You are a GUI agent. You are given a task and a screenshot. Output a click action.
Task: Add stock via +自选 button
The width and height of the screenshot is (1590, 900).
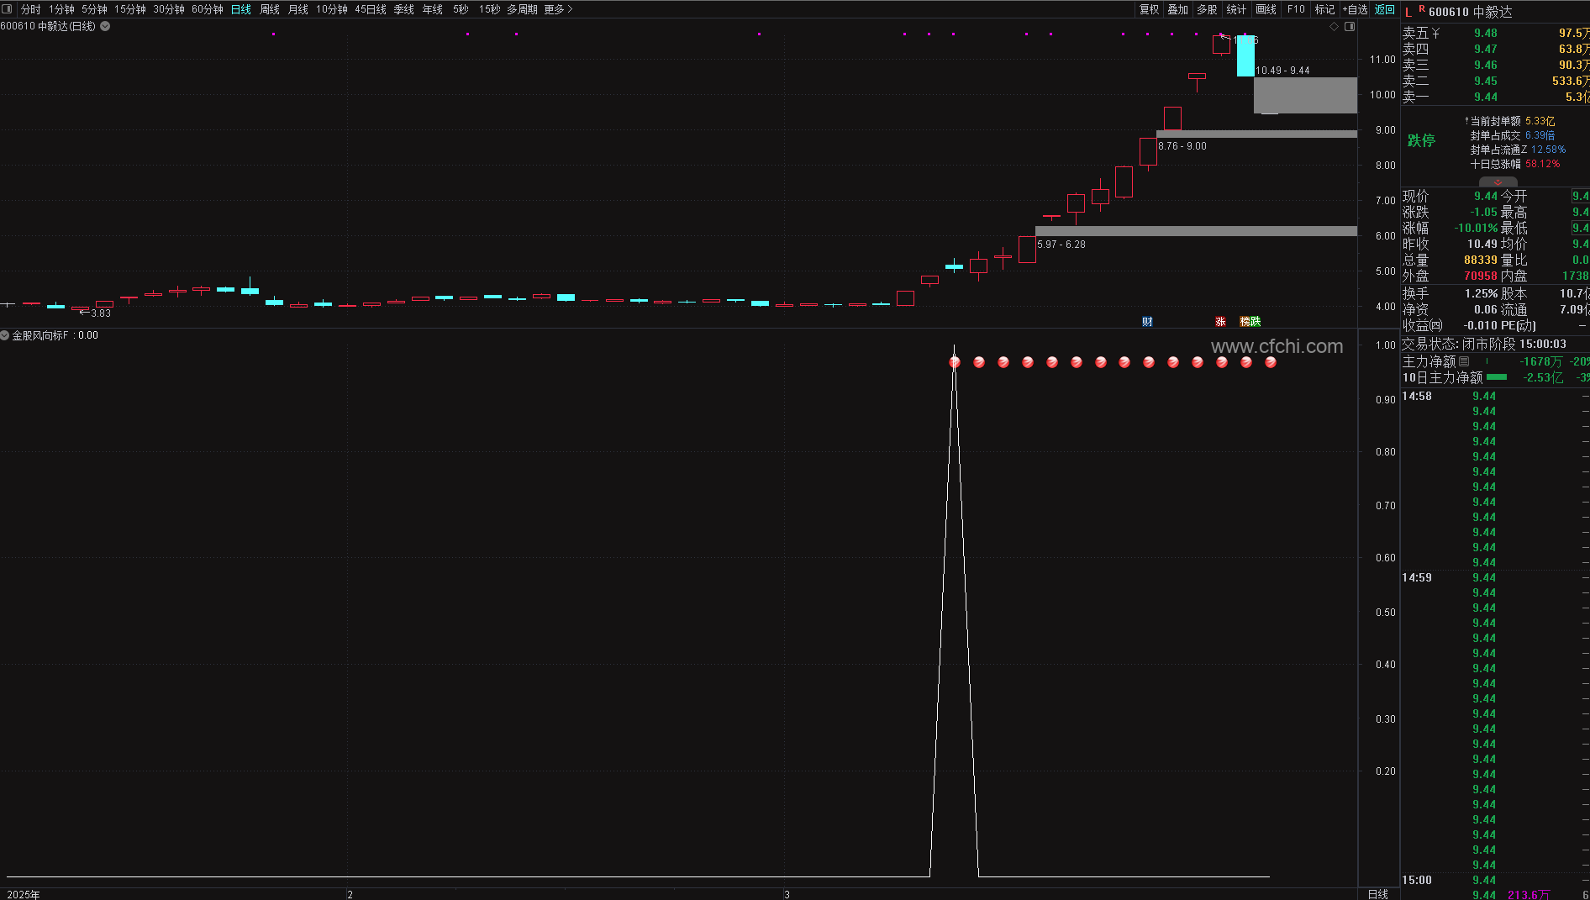click(1355, 9)
